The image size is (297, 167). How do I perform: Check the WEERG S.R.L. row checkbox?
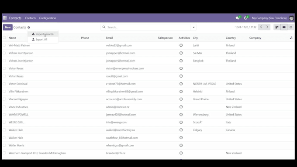coord(4,123)
